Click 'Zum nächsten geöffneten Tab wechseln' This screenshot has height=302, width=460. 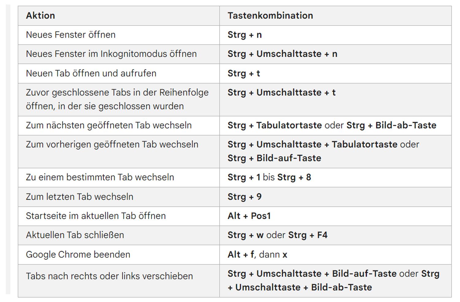click(x=109, y=125)
